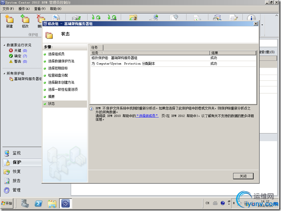
Task: Filter by 确定 (7) OK status
Action: [x=18, y=56]
